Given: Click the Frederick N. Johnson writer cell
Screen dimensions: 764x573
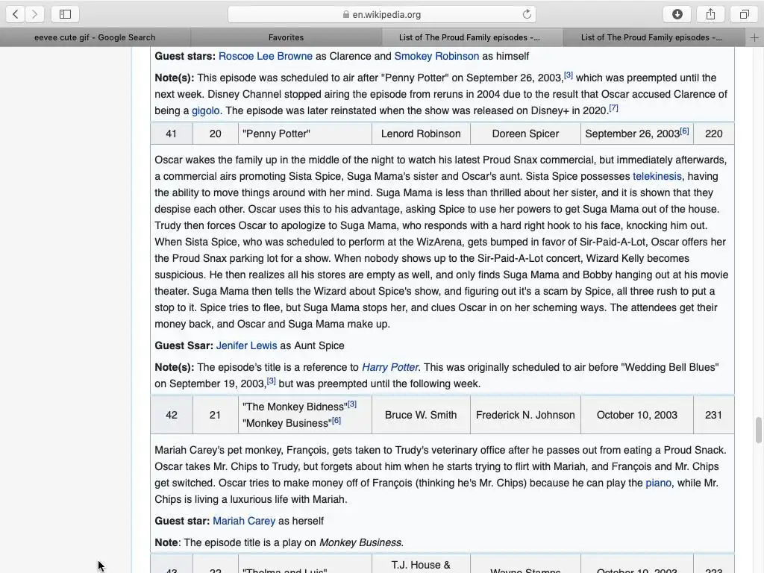Looking at the screenshot, I should (x=525, y=415).
